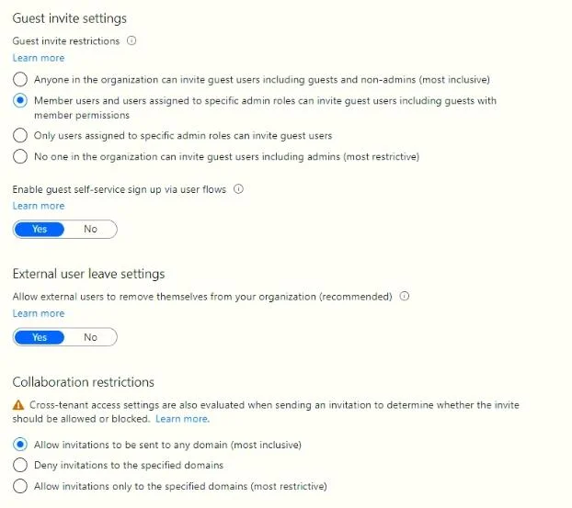Viewport: 572px width, 508px height.
Task: Click the 'Guest invite settings' heading
Action: click(70, 18)
